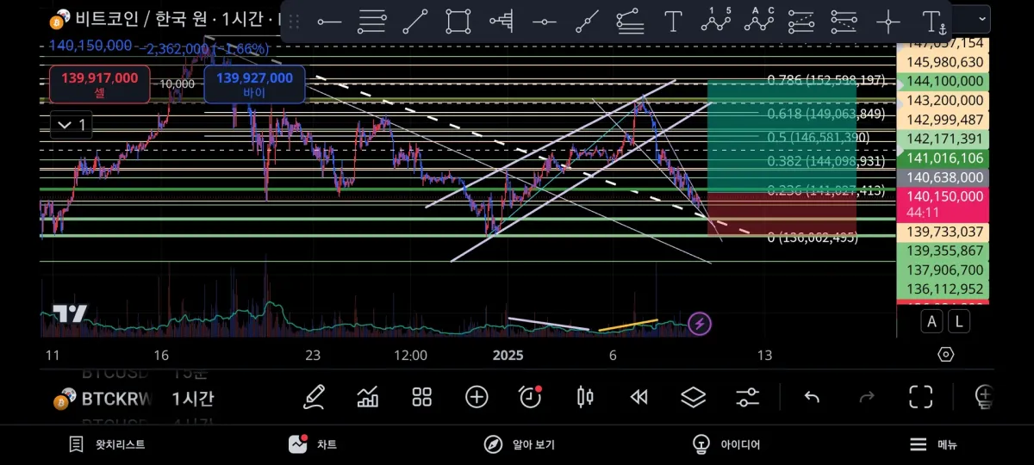Enter fullscreen chart mode
This screenshot has height=465, width=1034.
(921, 397)
